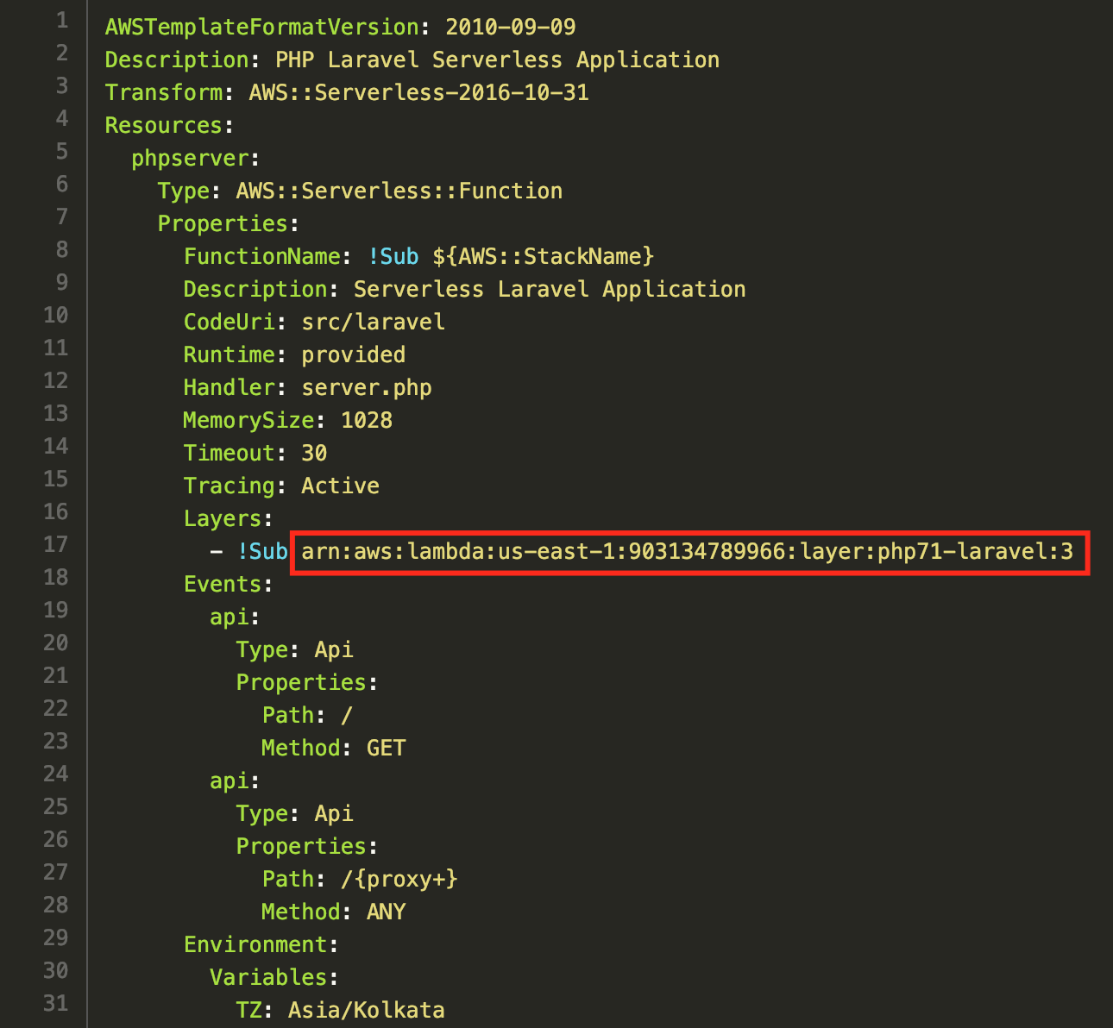Click the Layers key
Viewport: 1113px width, 1028px height.
(223, 518)
